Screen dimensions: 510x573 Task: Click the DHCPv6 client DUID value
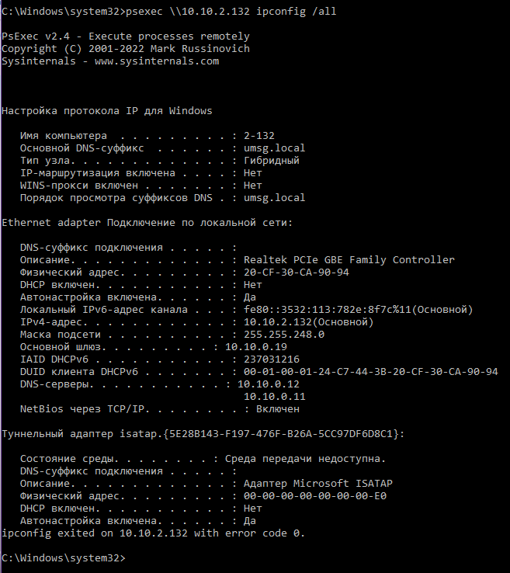point(370,371)
